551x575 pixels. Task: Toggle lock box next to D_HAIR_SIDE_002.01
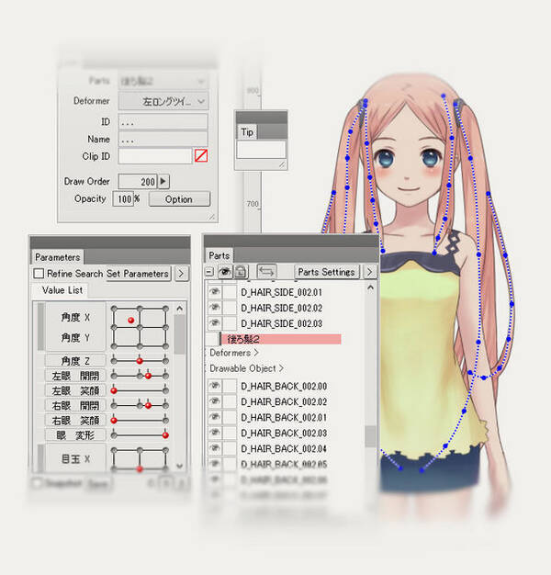point(231,292)
